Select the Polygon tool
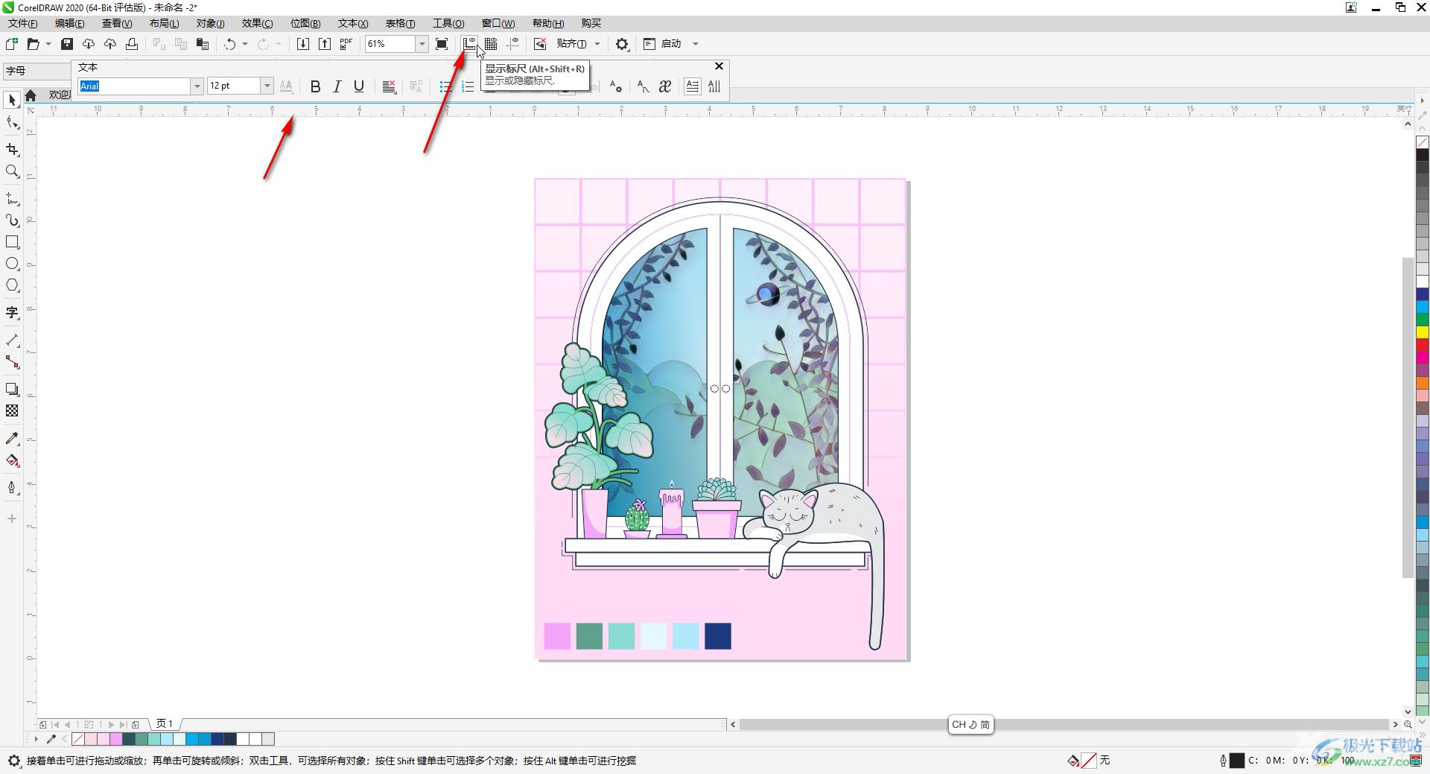The image size is (1430, 774). 12,285
